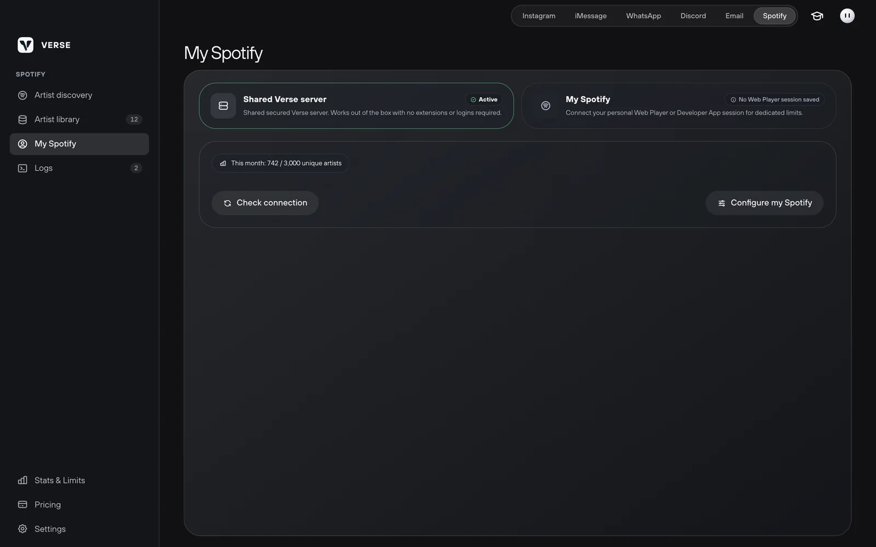
Task: Switch to the Email tab
Action: [734, 16]
